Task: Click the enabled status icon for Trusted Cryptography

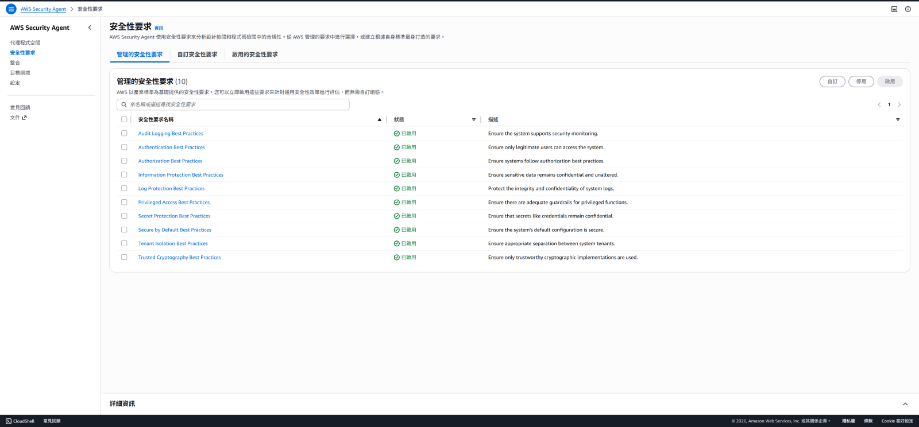Action: click(397, 258)
